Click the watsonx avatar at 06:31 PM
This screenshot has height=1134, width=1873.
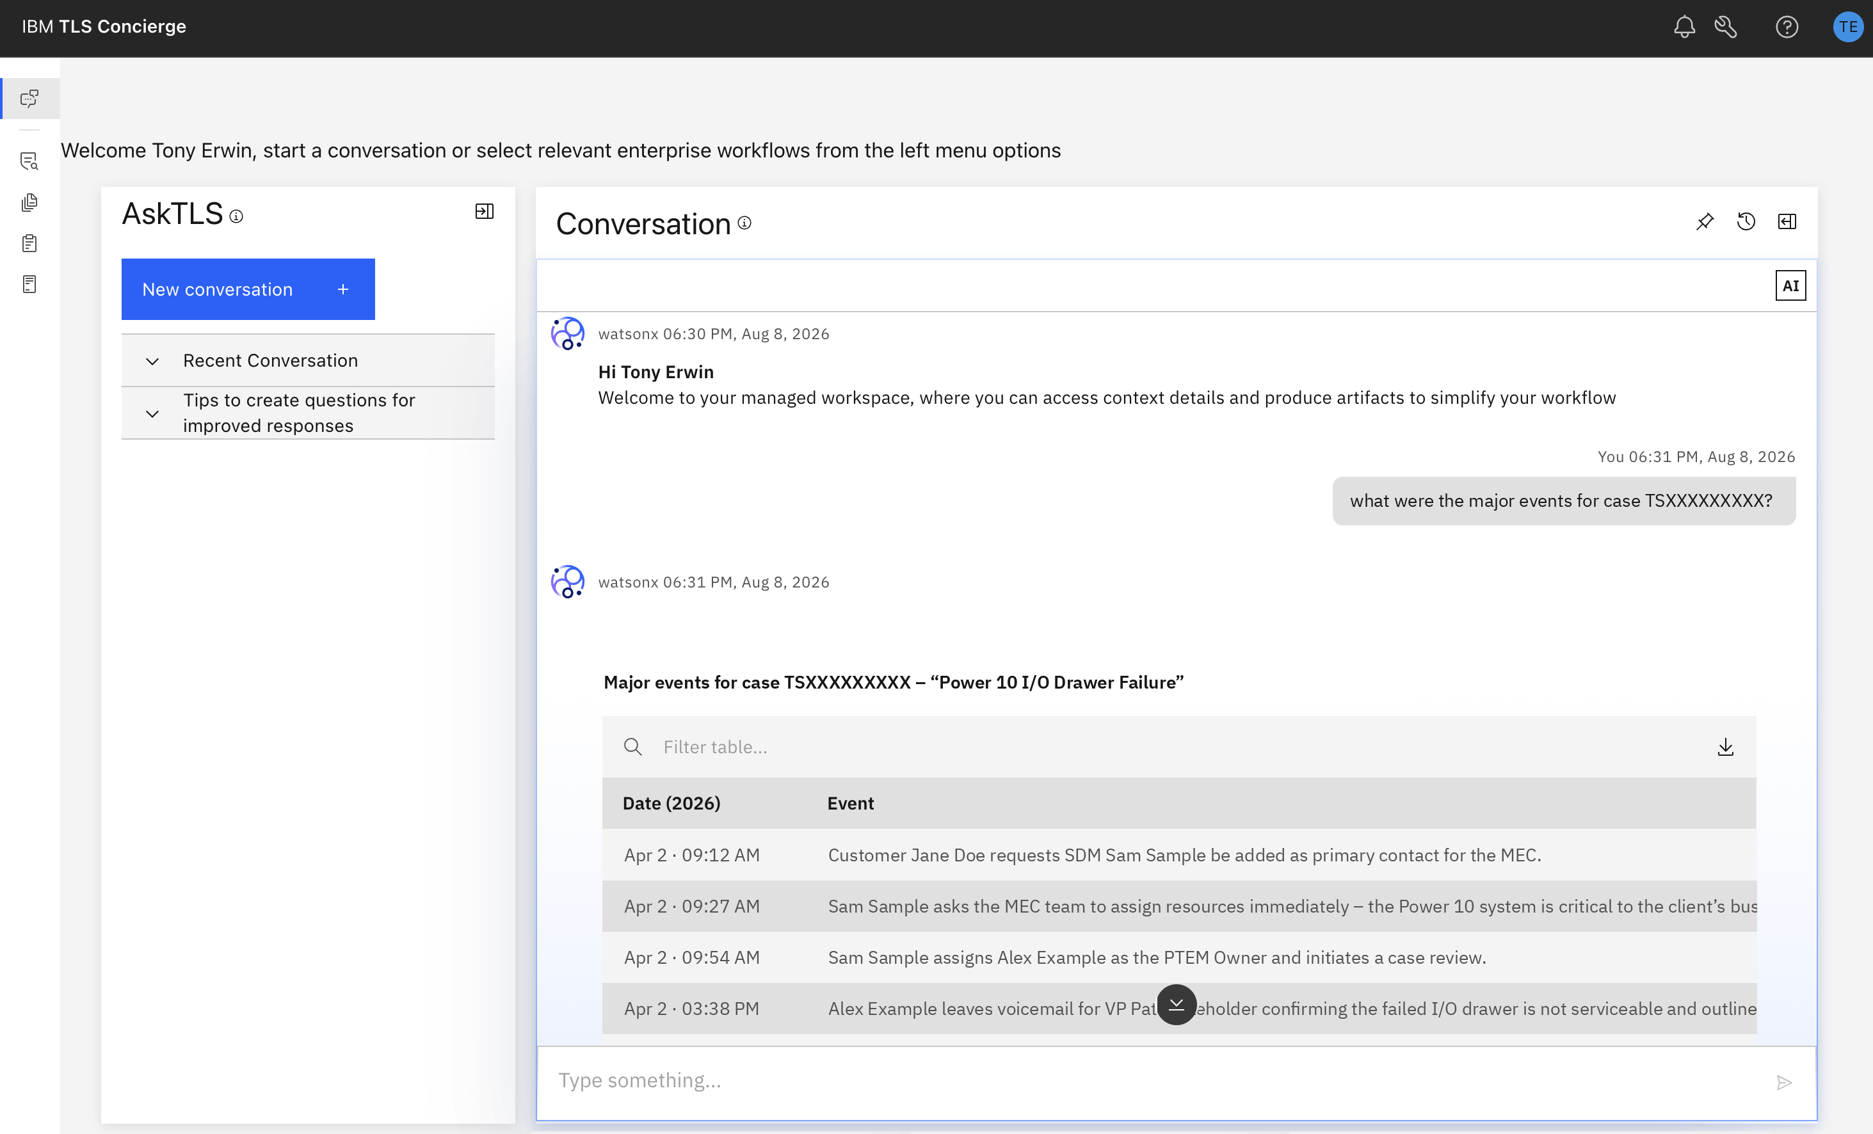(x=568, y=582)
